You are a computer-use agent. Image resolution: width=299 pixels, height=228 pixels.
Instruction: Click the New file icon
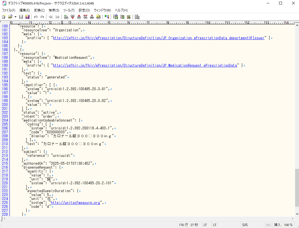[x=4, y=17]
